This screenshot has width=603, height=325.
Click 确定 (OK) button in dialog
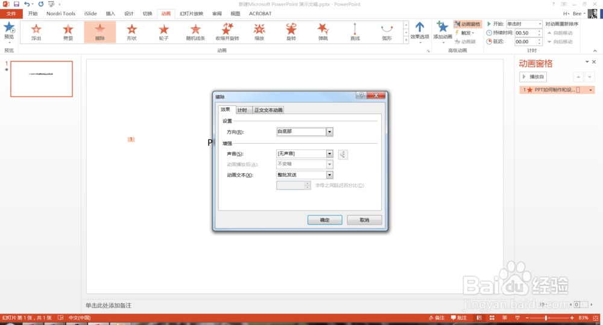coord(325,220)
